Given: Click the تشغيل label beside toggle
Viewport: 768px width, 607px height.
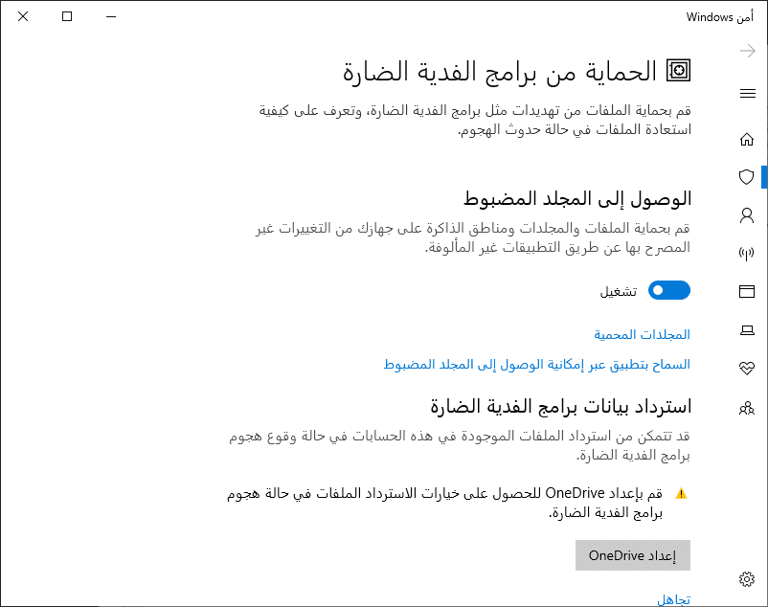Looking at the screenshot, I should (619, 292).
